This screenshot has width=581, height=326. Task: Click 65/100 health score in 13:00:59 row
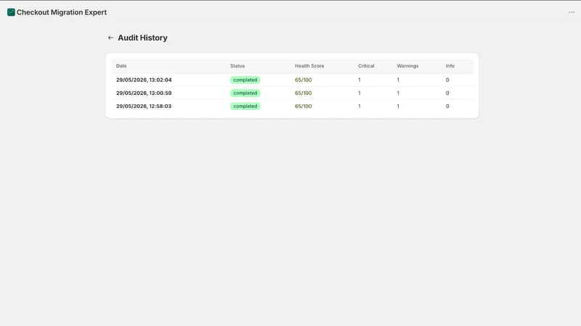(303, 93)
